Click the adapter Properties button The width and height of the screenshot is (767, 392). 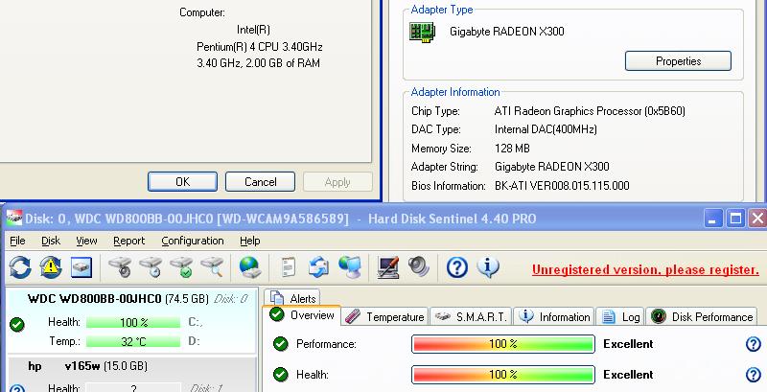pos(678,61)
